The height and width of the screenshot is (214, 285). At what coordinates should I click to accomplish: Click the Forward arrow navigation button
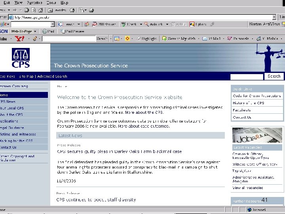pyautogui.click(x=15, y=10)
